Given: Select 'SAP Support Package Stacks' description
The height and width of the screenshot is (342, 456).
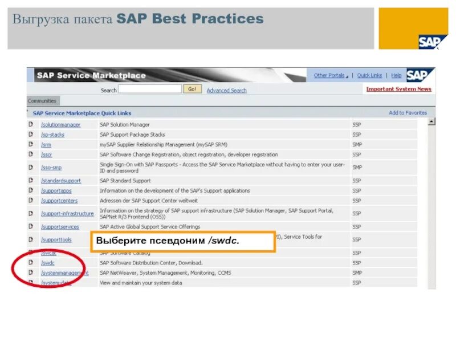Looking at the screenshot, I should coord(132,135).
